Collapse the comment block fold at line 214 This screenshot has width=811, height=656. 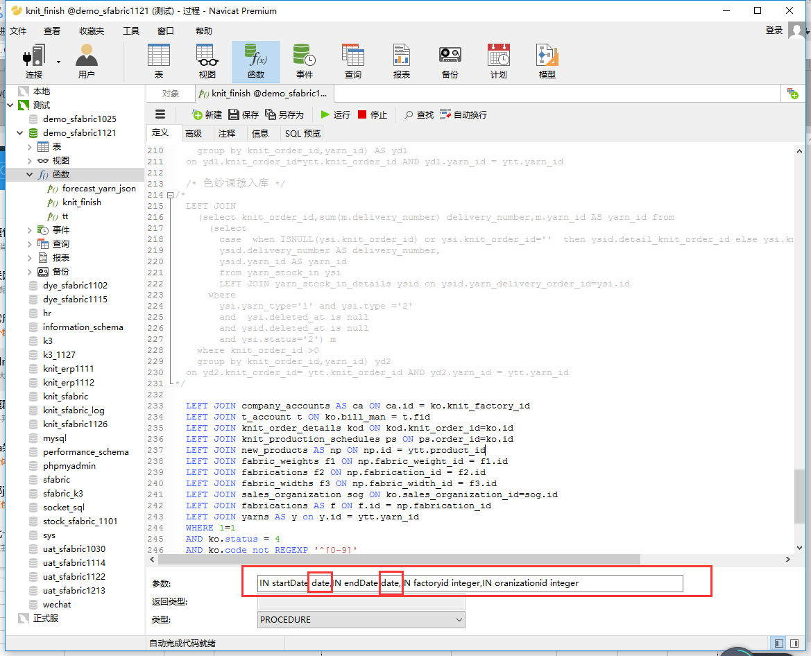171,195
